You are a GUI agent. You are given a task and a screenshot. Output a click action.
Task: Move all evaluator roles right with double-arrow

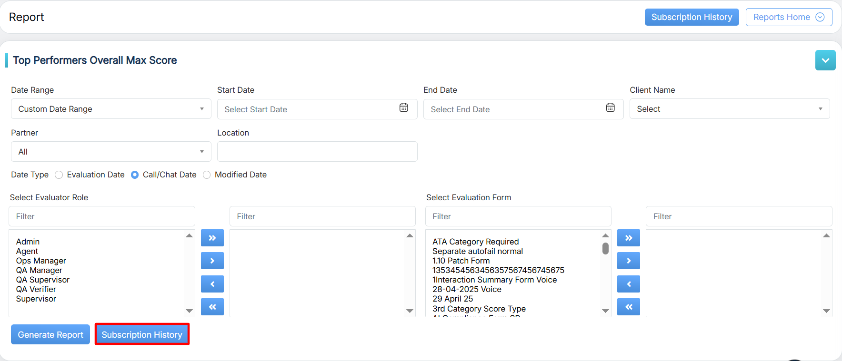(x=212, y=238)
